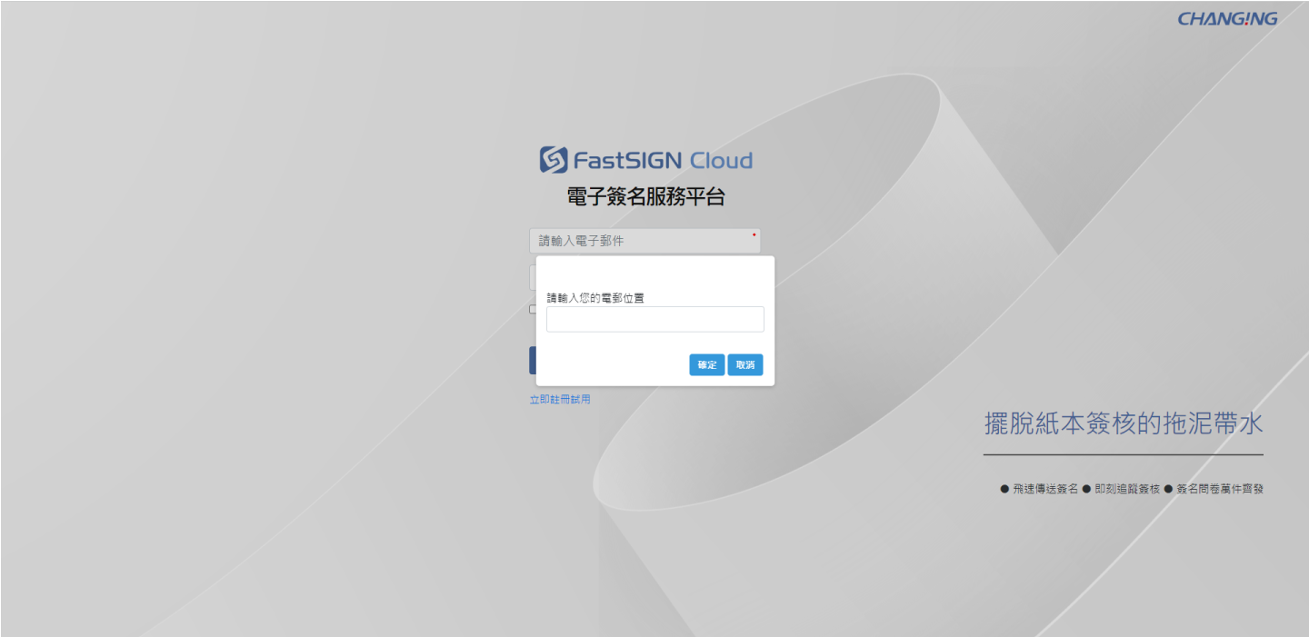
Task: Click the blue login button edge behind dialog
Action: pos(533,360)
